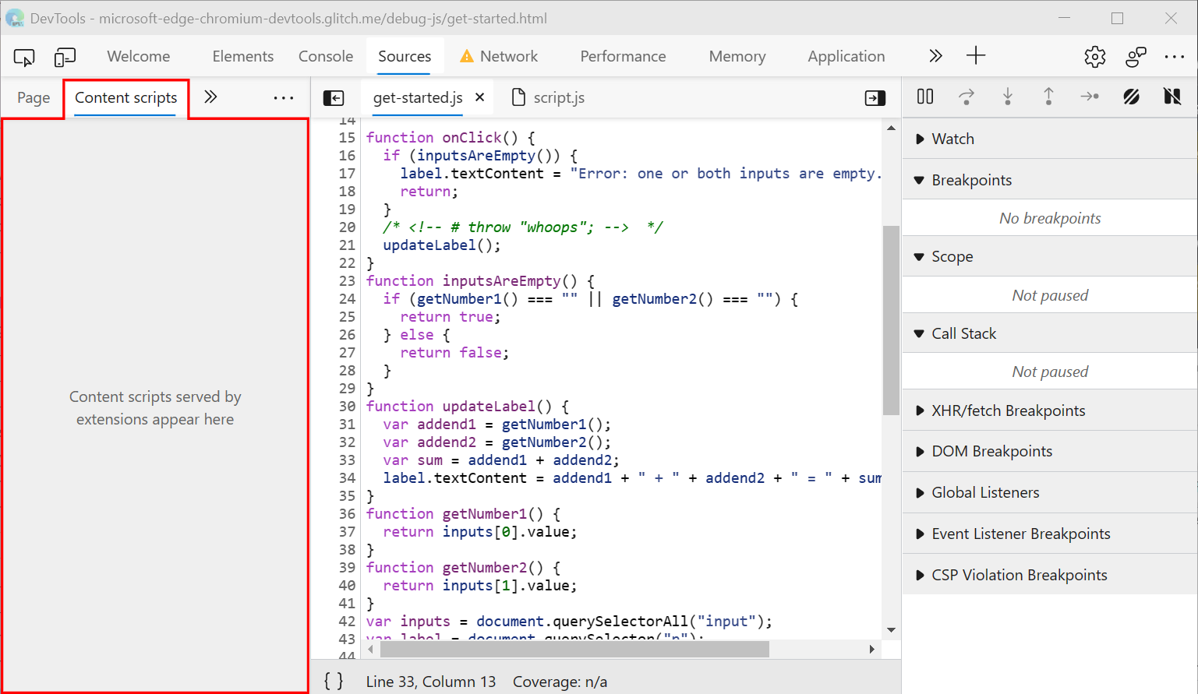1198x694 pixels.
Task: Click 'Line 33, Column 13' status text
Action: (430, 682)
